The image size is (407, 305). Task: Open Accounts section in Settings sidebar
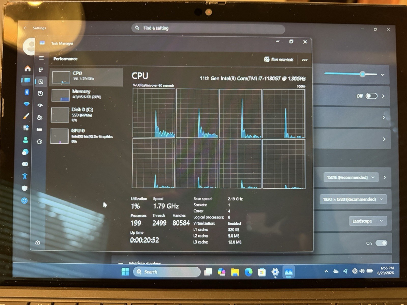pos(25,140)
